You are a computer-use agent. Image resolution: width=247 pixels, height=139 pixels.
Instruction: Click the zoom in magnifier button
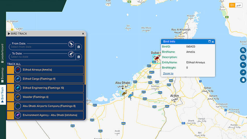[243, 50]
